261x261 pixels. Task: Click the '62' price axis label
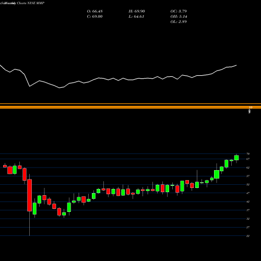pos(248,168)
